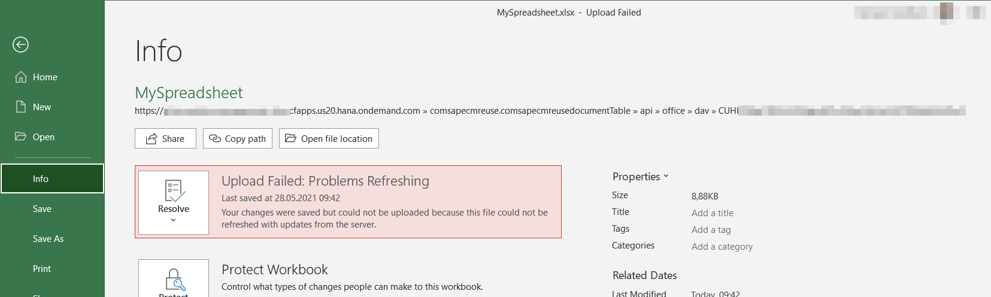Click Add a tag field
Image resolution: width=991 pixels, height=297 pixels.
pos(711,229)
